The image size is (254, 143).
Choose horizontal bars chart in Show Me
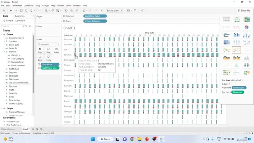227,35
